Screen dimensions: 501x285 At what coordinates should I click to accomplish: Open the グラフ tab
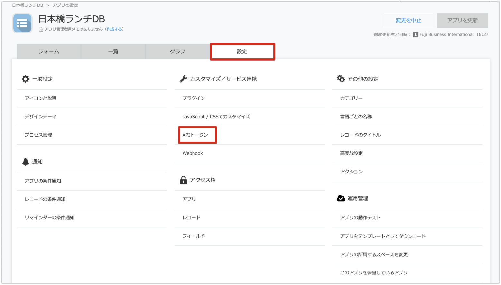(178, 52)
